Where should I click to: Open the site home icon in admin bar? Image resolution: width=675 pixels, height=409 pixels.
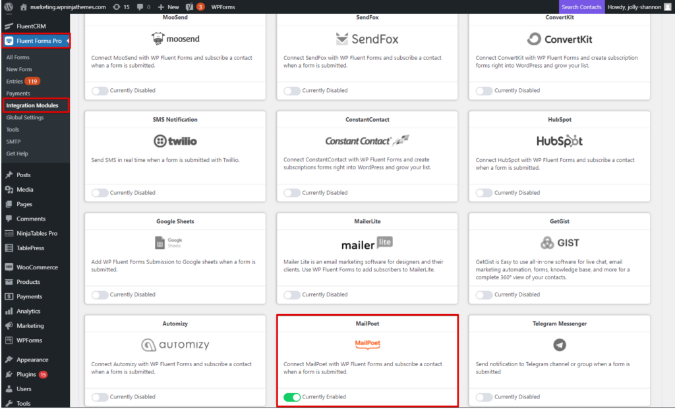click(x=23, y=7)
